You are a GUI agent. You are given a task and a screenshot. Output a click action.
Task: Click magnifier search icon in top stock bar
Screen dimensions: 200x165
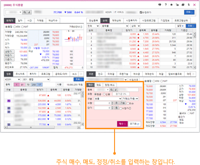(x=25, y=12)
